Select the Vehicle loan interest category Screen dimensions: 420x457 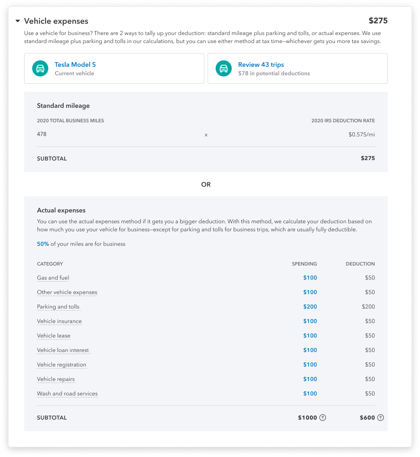[63, 350]
